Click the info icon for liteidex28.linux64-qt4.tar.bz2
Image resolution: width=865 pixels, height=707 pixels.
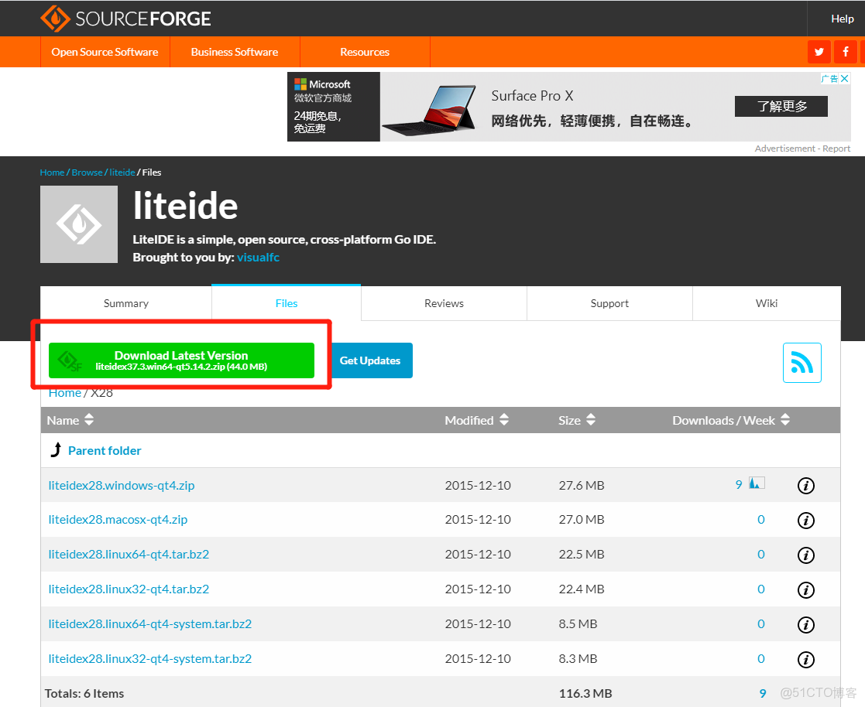coord(805,555)
